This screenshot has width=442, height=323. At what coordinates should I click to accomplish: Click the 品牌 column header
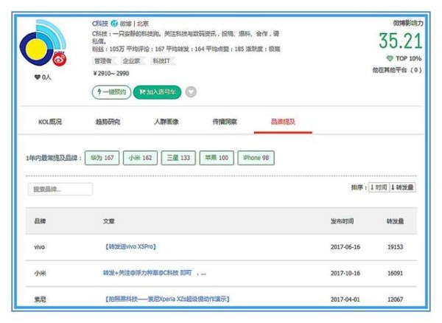40,221
